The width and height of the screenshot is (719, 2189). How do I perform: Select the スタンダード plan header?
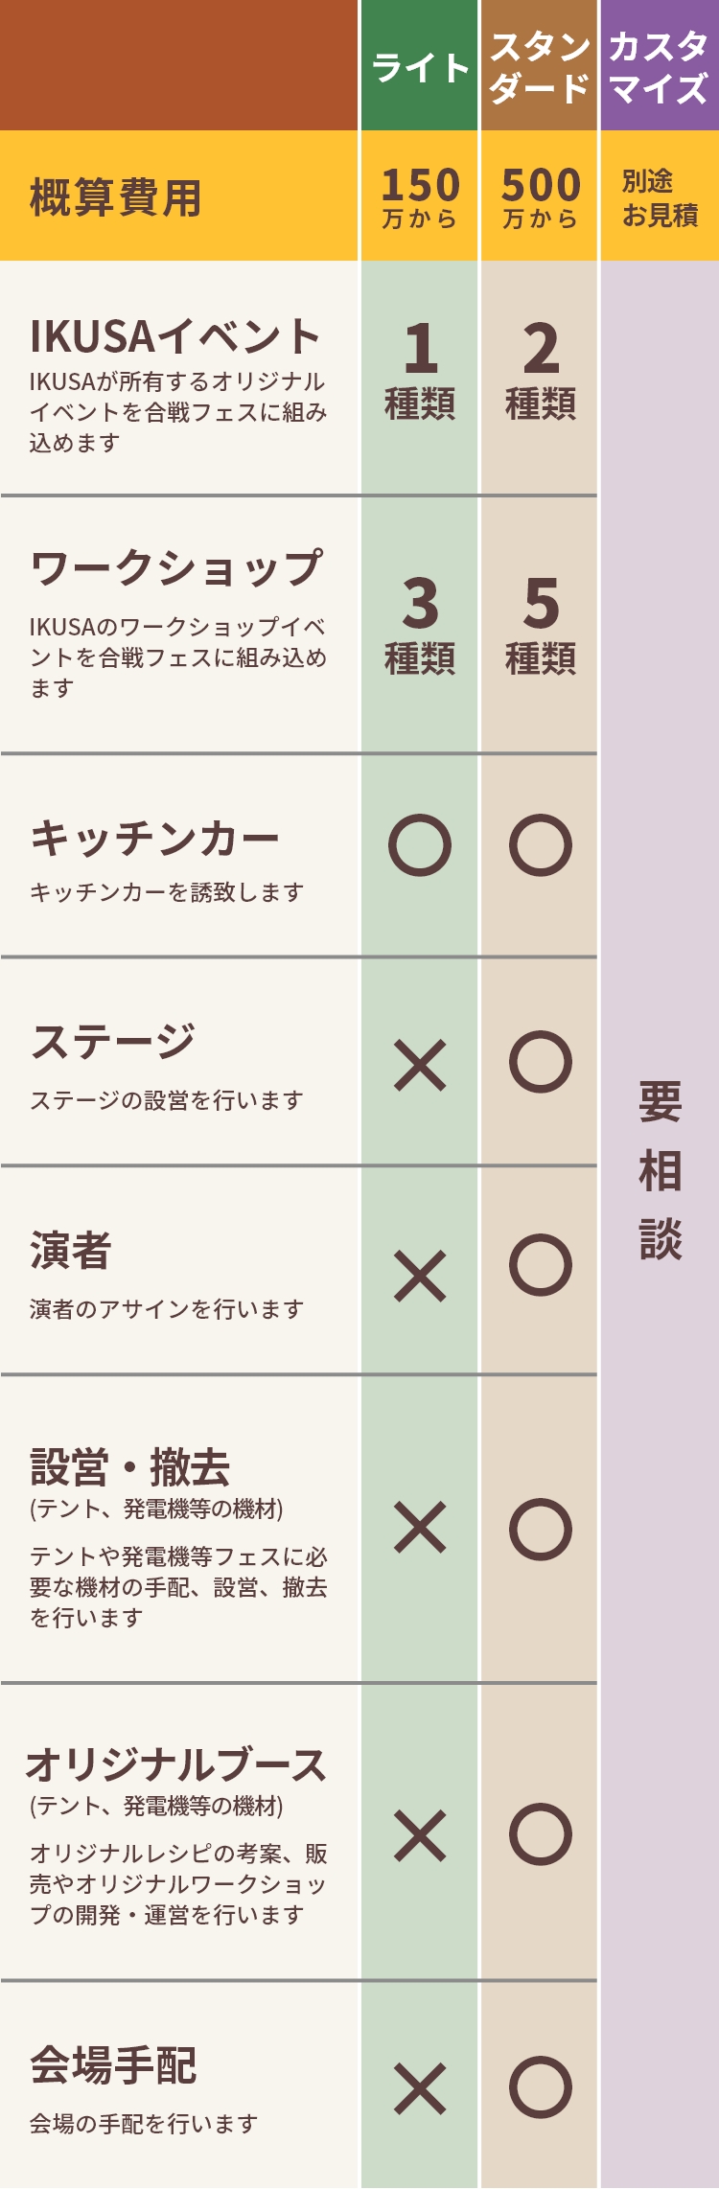click(540, 67)
